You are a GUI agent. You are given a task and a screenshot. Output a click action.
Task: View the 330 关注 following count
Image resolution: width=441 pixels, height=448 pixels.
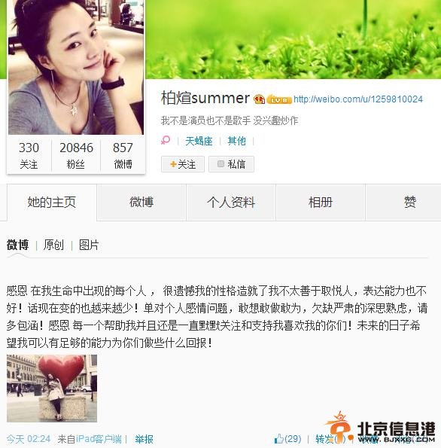click(29, 155)
